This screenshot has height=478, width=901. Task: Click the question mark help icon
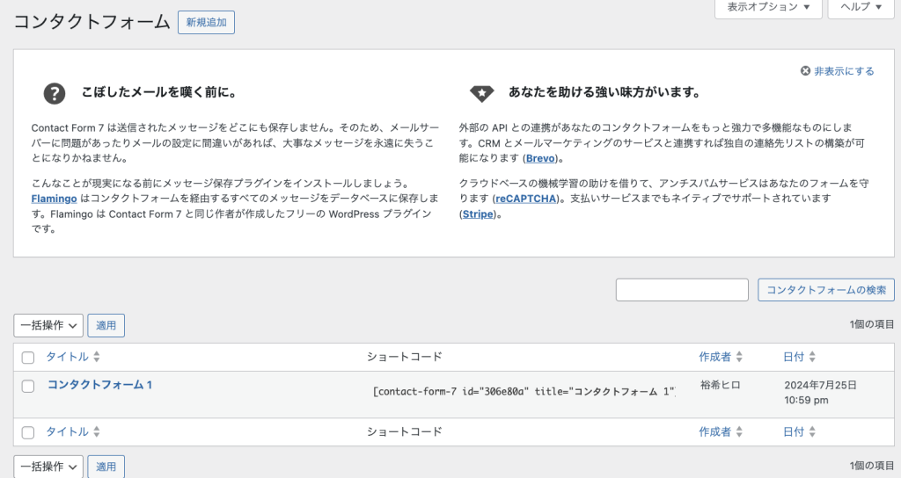tap(55, 93)
